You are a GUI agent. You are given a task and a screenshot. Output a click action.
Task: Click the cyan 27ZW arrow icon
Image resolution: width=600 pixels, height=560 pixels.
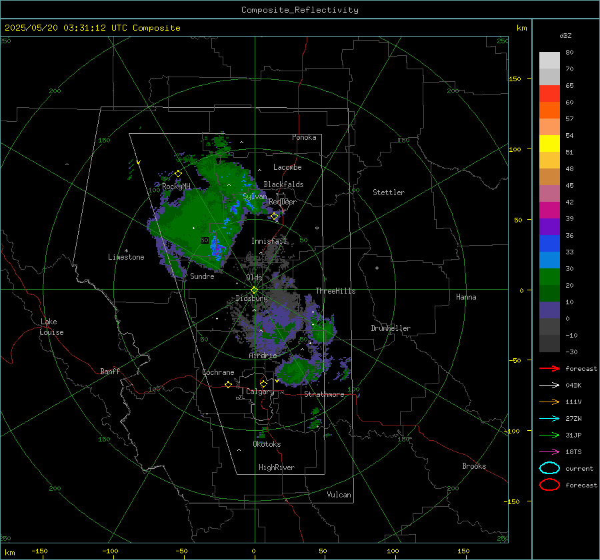[549, 419]
